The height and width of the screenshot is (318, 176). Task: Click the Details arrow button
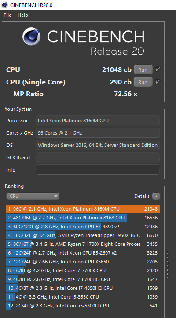point(156,196)
